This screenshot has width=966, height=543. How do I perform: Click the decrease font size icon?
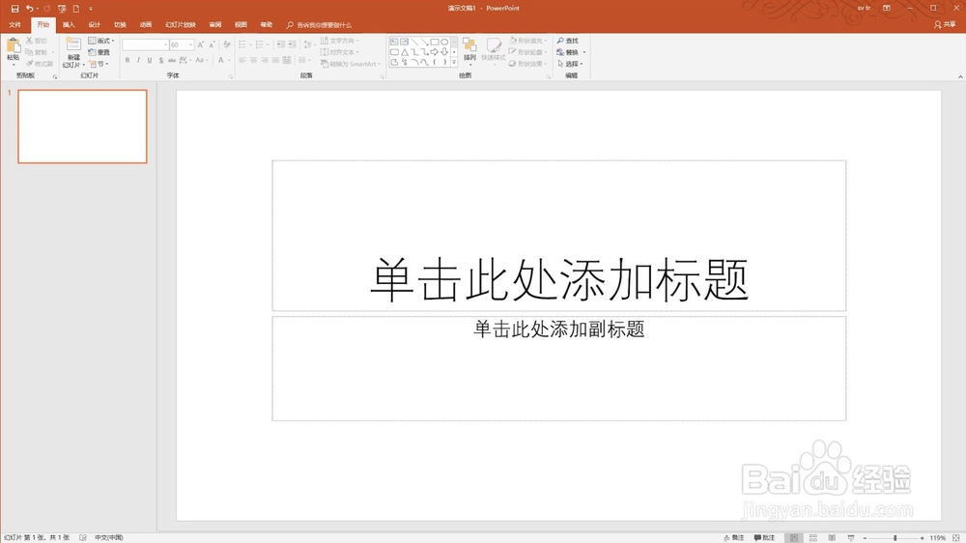[212, 44]
